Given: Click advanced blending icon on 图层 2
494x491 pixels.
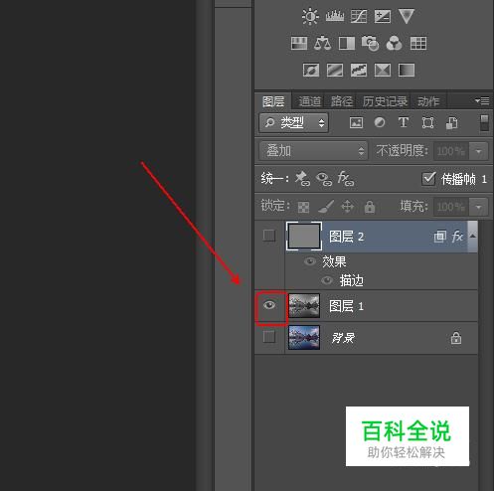Looking at the screenshot, I should (x=440, y=237).
